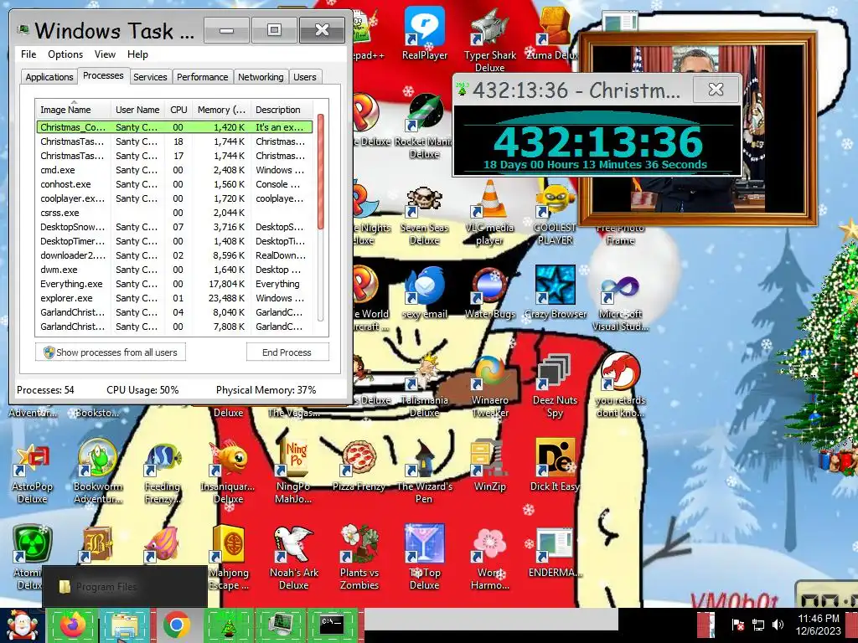Open Seven Seas Deluxe shortcut
This screenshot has width=858, height=643.
pyautogui.click(x=425, y=215)
